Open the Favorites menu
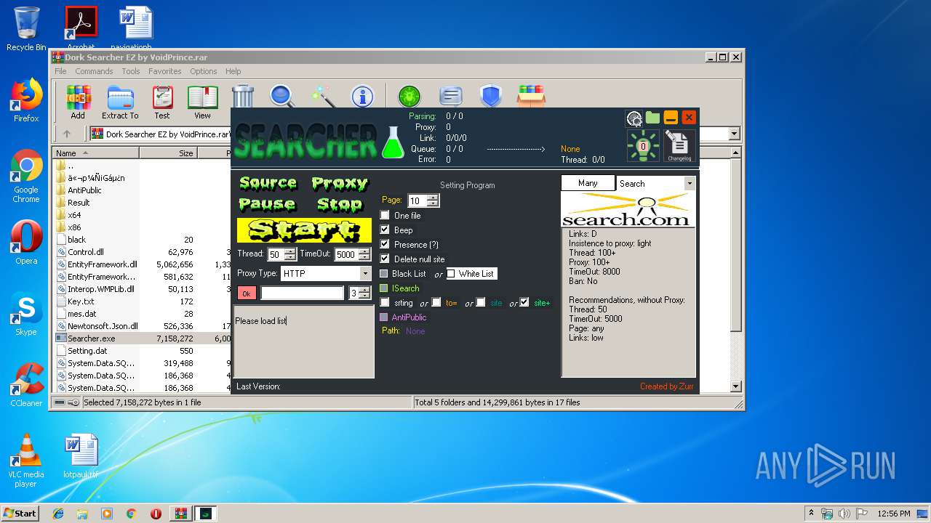Viewport: 931px width, 523px height. point(165,71)
